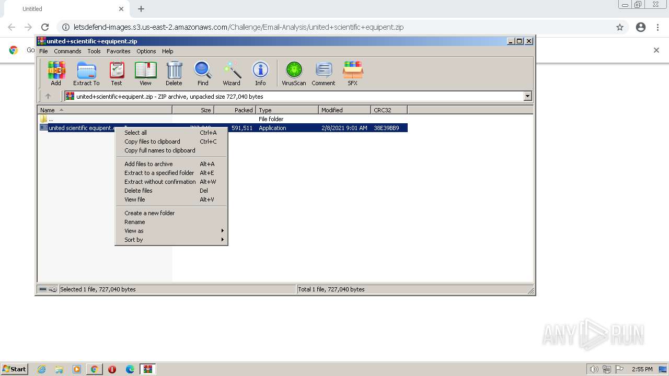Sort by the CRC32 column header

pyautogui.click(x=389, y=110)
